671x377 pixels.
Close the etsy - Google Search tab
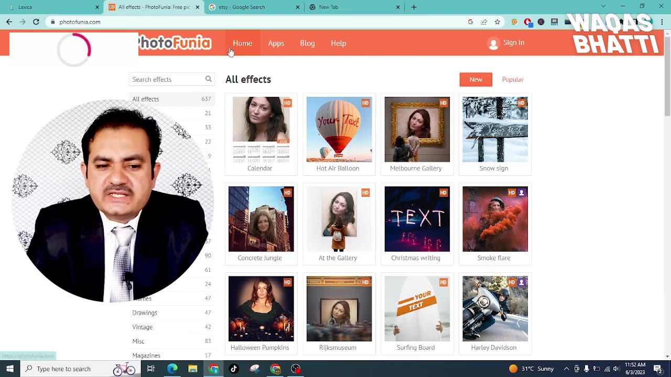298,7
